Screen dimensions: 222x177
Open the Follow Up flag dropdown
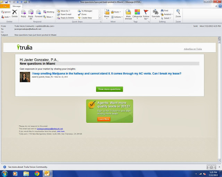[x=146, y=14]
